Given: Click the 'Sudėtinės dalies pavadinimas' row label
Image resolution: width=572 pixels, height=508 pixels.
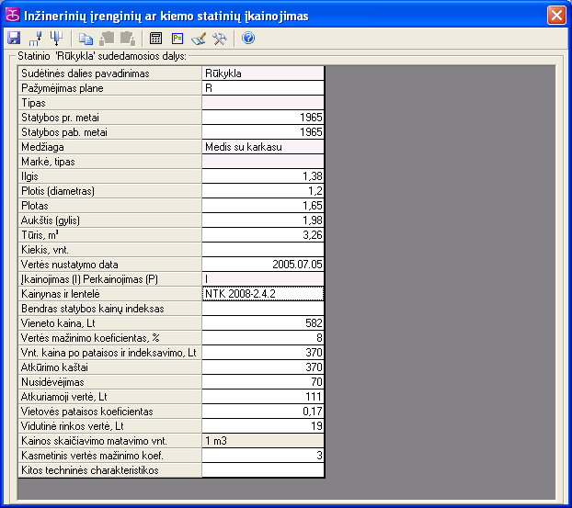Looking at the screenshot, I should (109, 73).
